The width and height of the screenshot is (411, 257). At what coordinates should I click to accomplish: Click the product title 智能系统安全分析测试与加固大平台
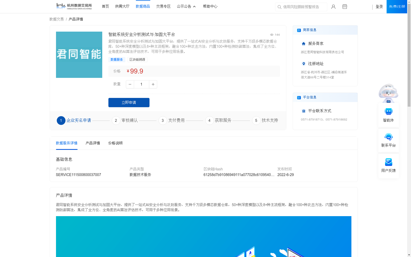point(142,34)
